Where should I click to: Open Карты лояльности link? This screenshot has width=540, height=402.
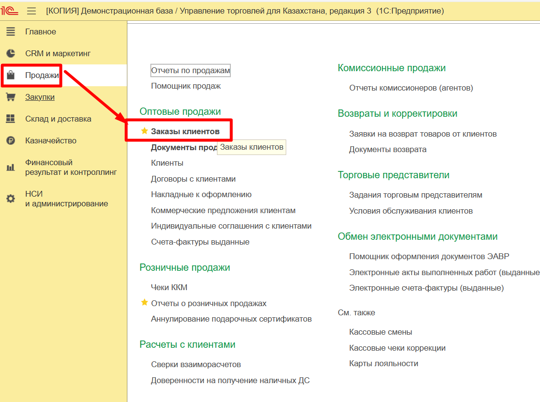coord(384,364)
